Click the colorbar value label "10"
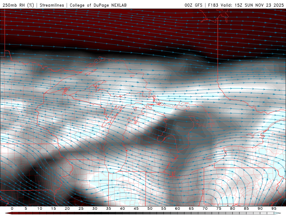 click(x=40, y=209)
